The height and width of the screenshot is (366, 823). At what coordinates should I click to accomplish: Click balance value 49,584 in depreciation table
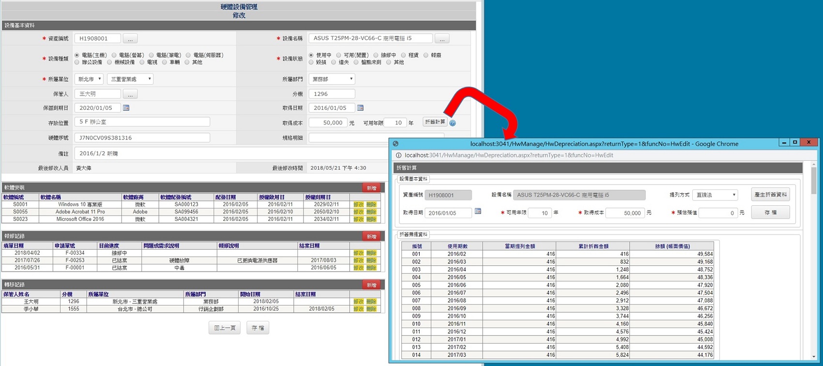pos(671,254)
